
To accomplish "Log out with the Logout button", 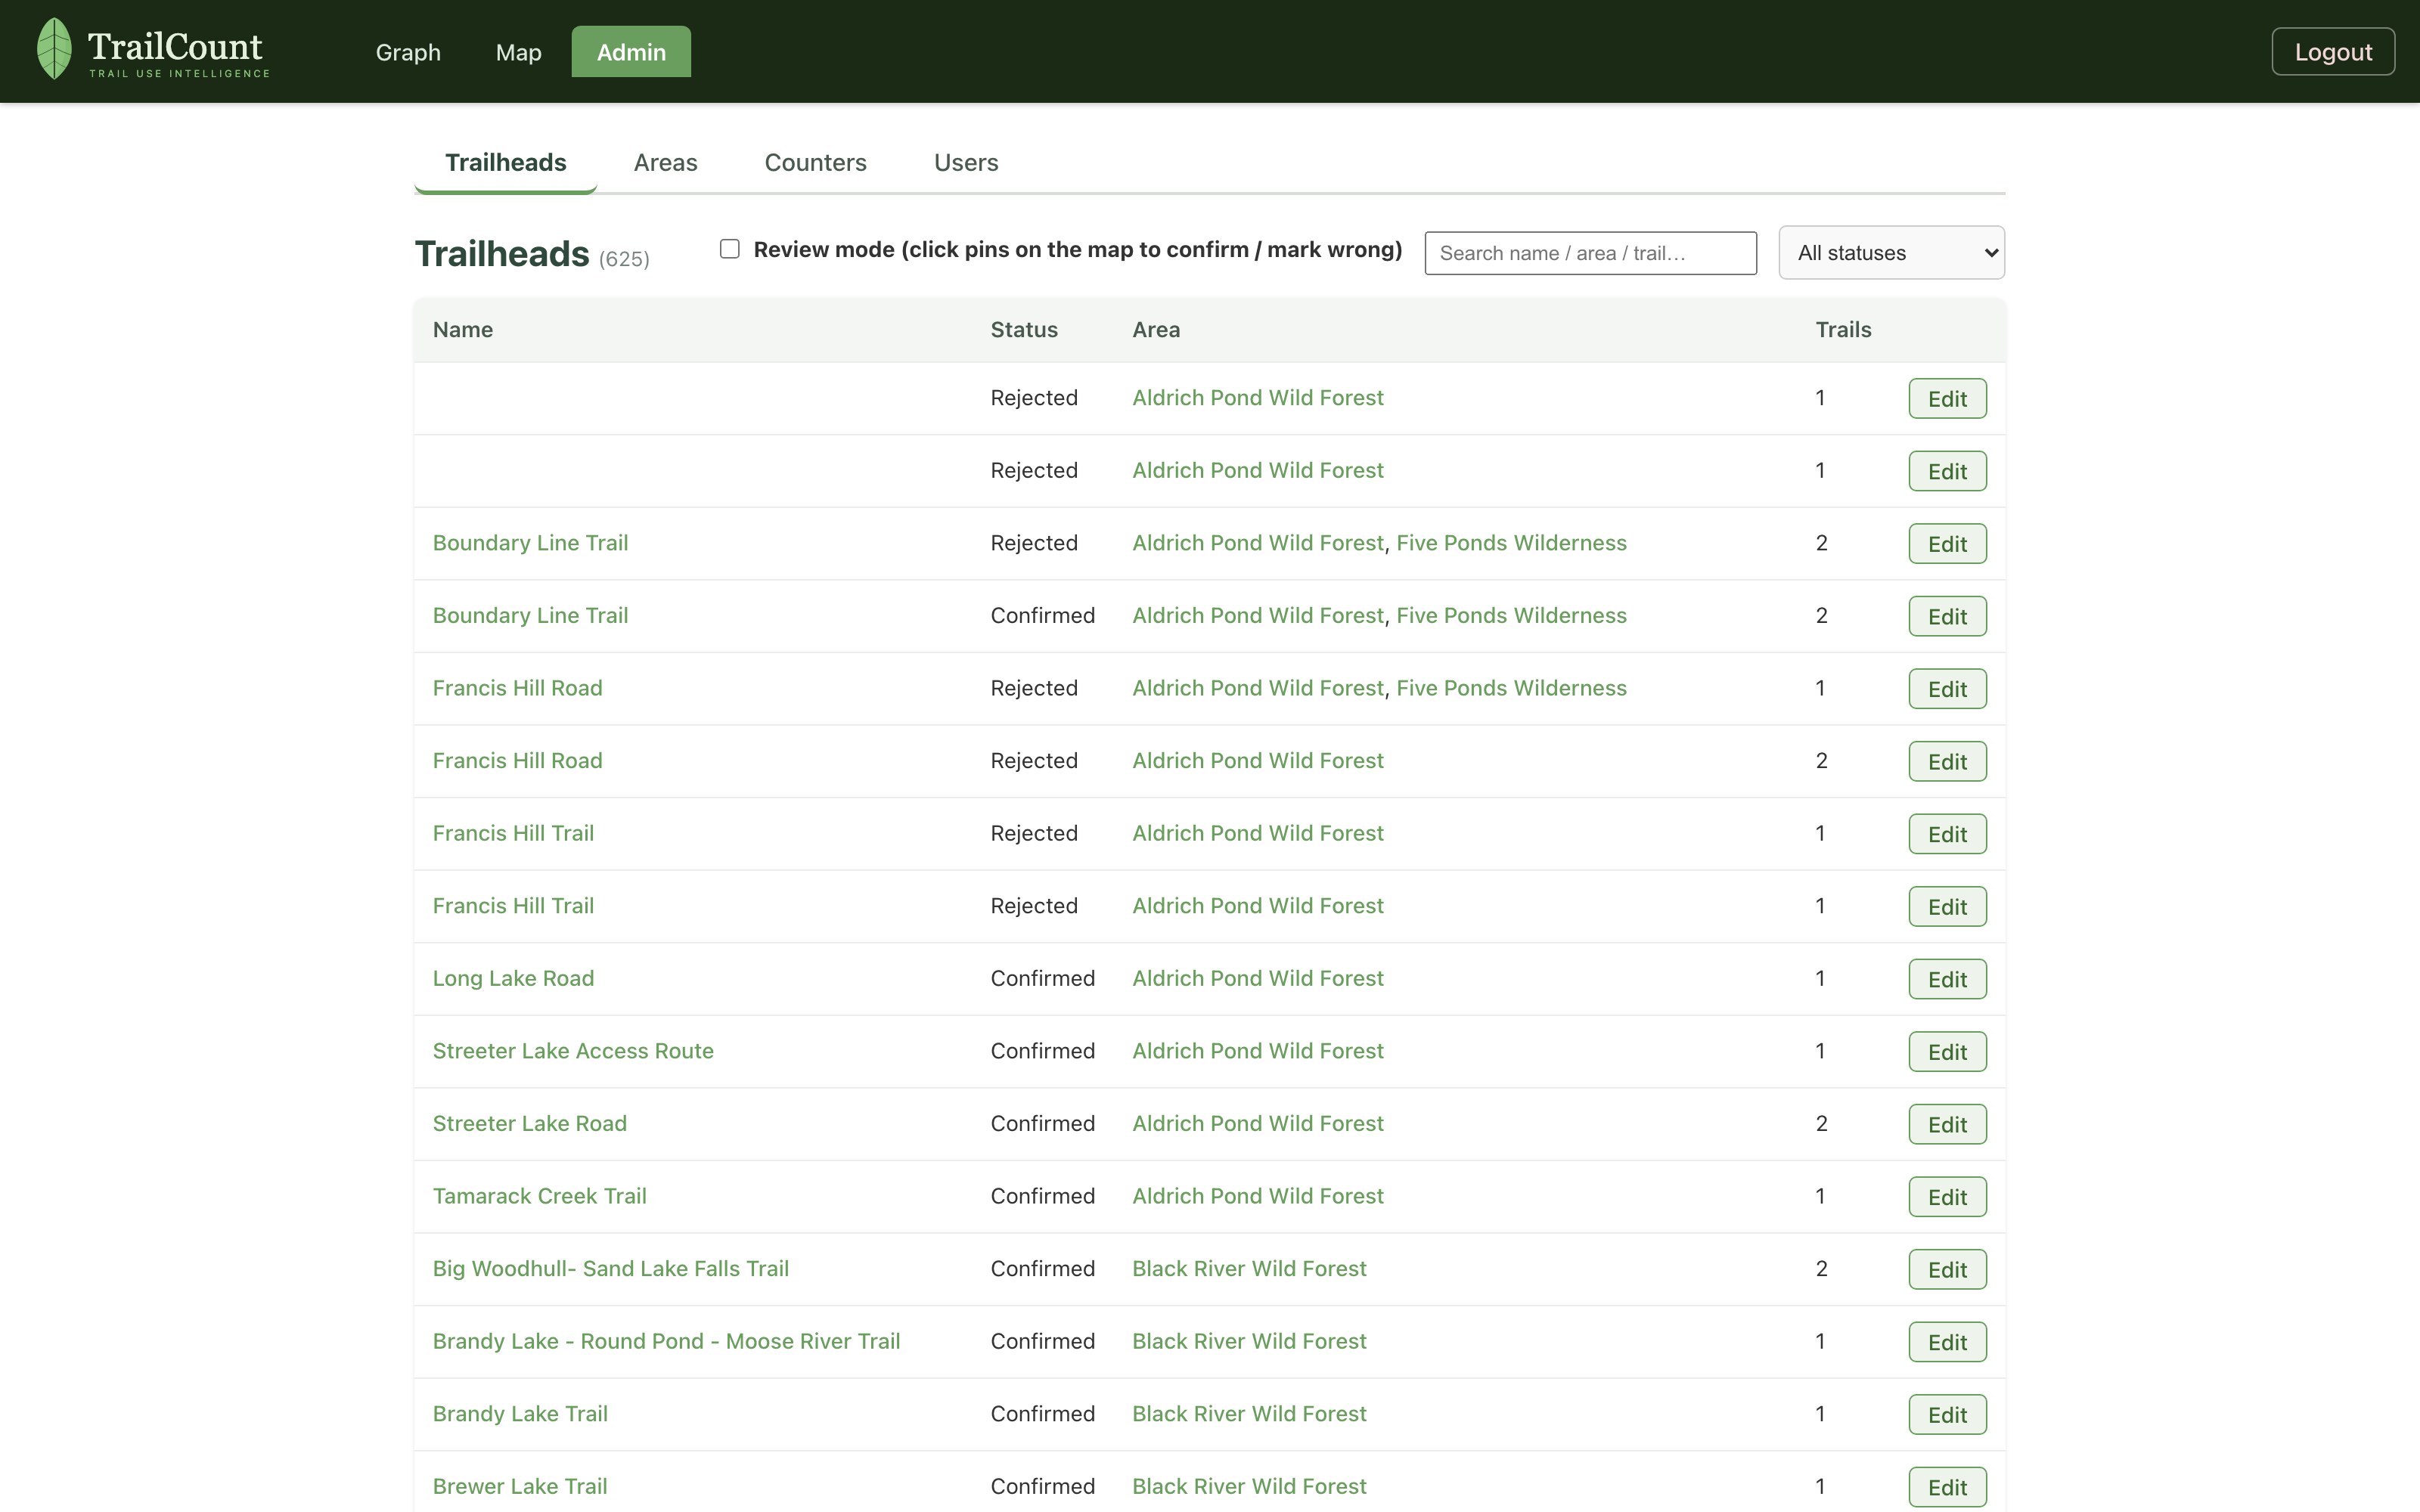I will [x=2333, y=52].
